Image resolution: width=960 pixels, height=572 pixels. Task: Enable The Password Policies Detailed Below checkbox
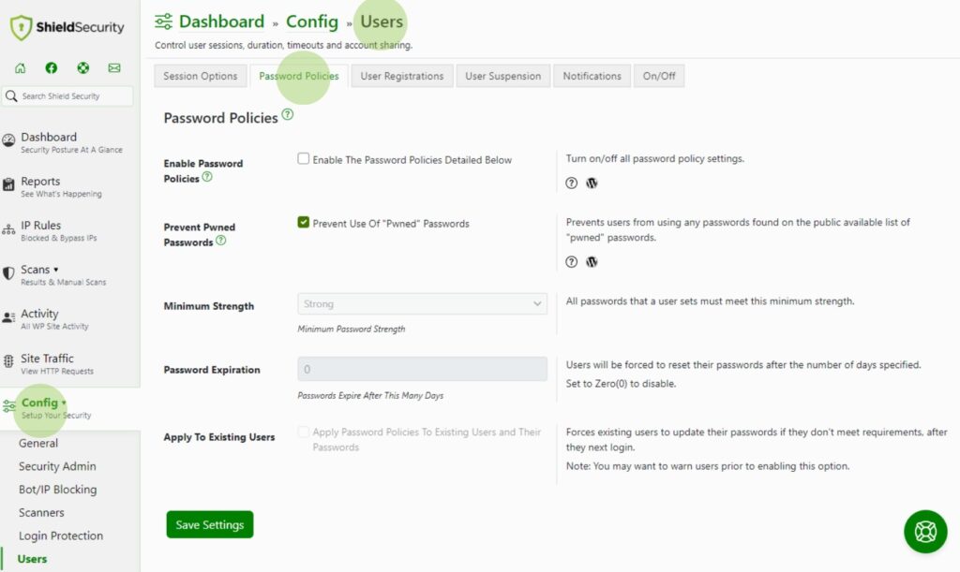click(x=304, y=159)
